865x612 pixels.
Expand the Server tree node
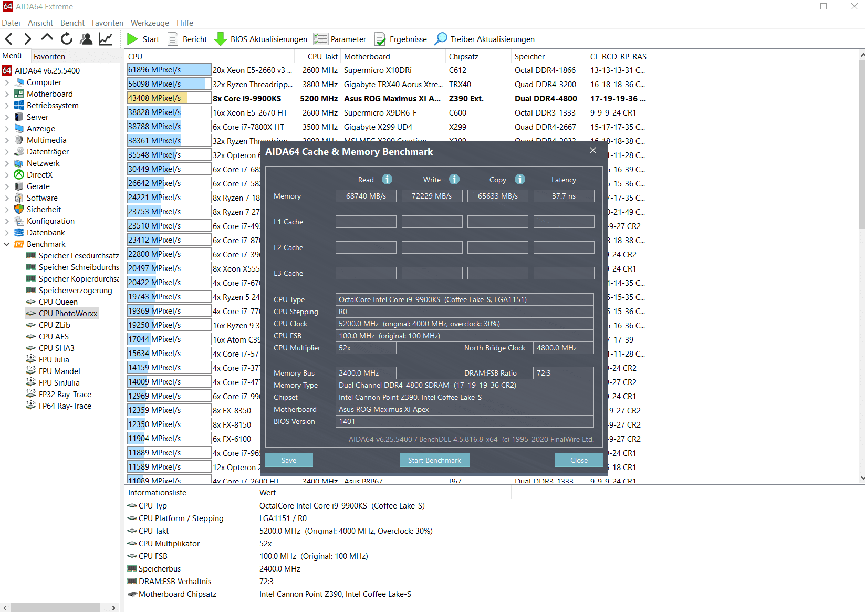point(6,117)
